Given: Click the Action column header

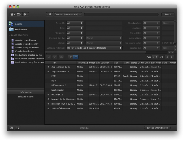Looking at the screenshot, I should (x=173, y=63).
